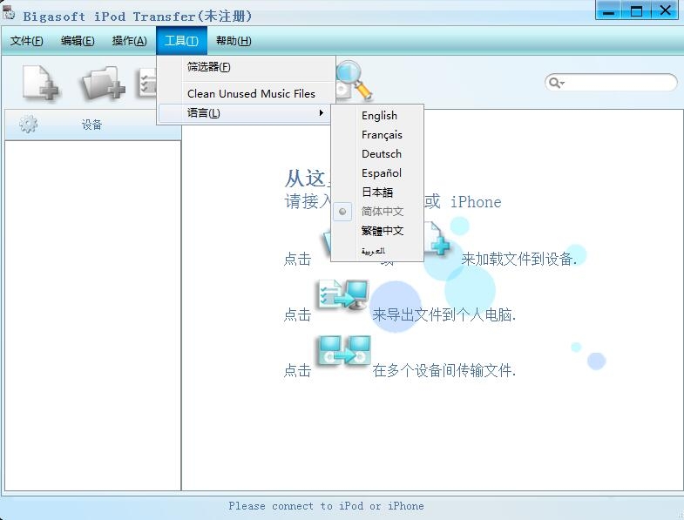Switch language to Español
The width and height of the screenshot is (684, 520).
click(377, 173)
